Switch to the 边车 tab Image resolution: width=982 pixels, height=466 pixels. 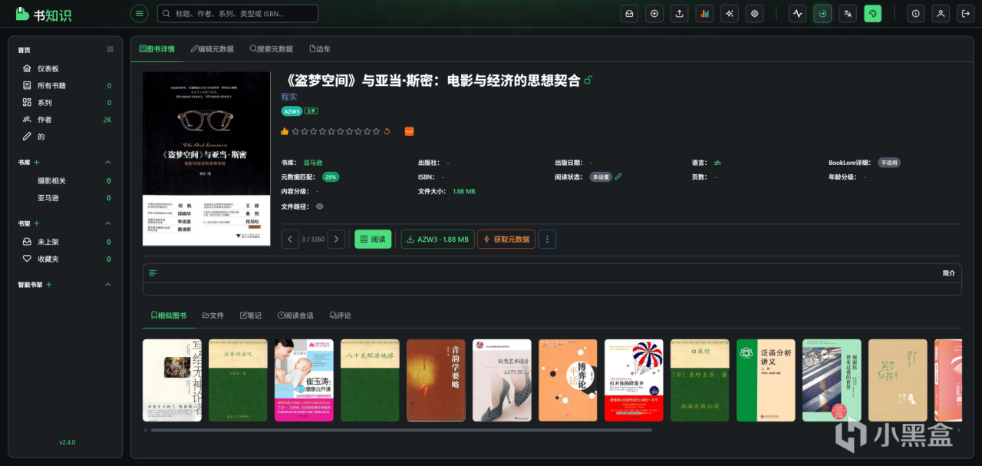pyautogui.click(x=320, y=48)
